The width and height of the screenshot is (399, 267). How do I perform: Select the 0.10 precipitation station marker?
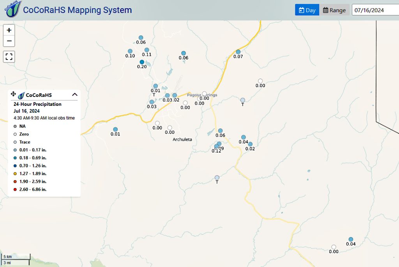pyautogui.click(x=130, y=51)
